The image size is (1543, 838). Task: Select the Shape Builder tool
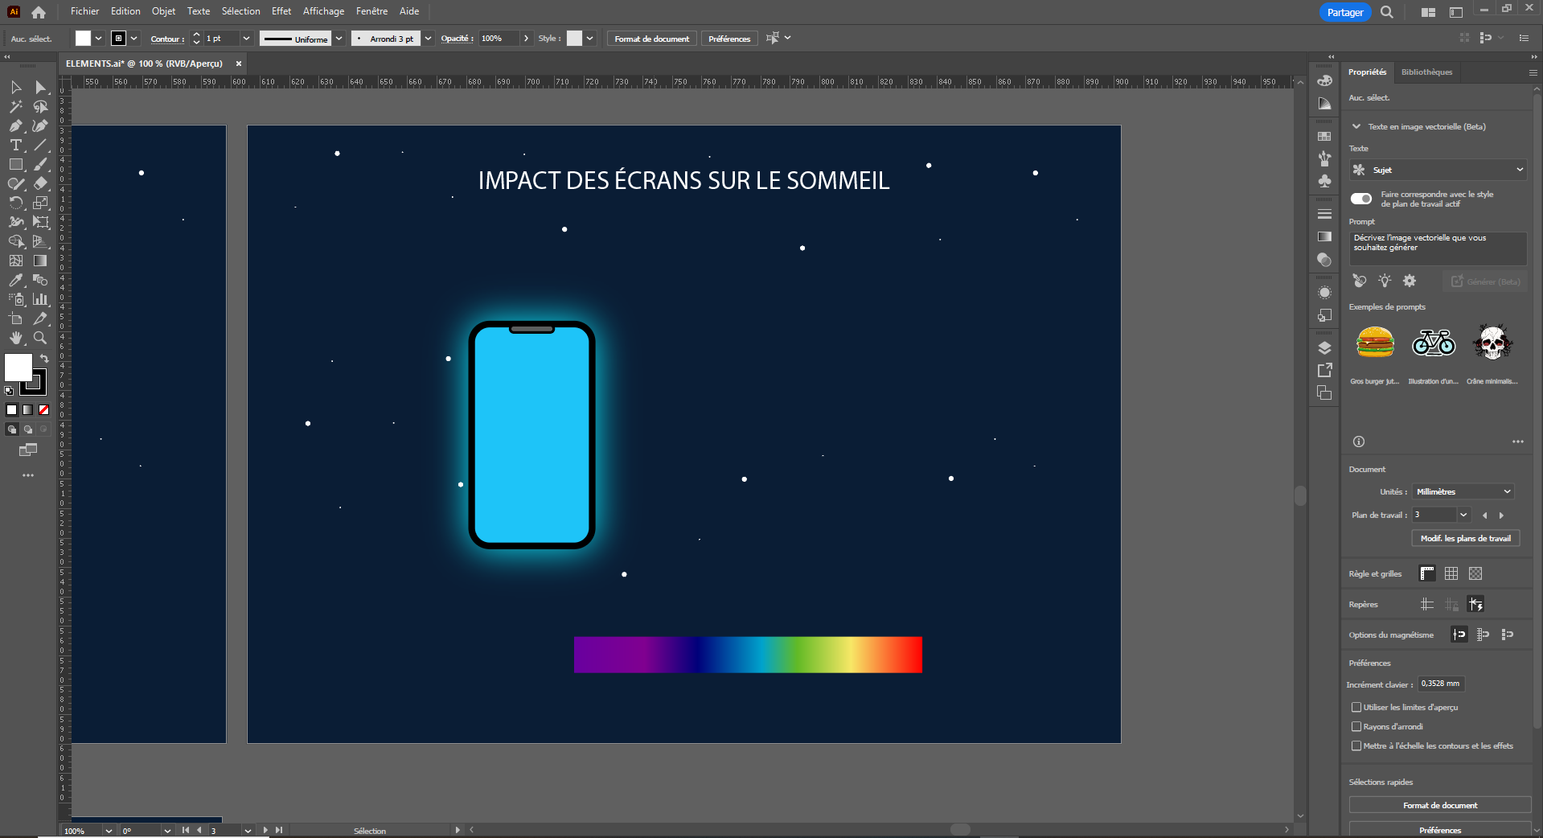click(16, 241)
